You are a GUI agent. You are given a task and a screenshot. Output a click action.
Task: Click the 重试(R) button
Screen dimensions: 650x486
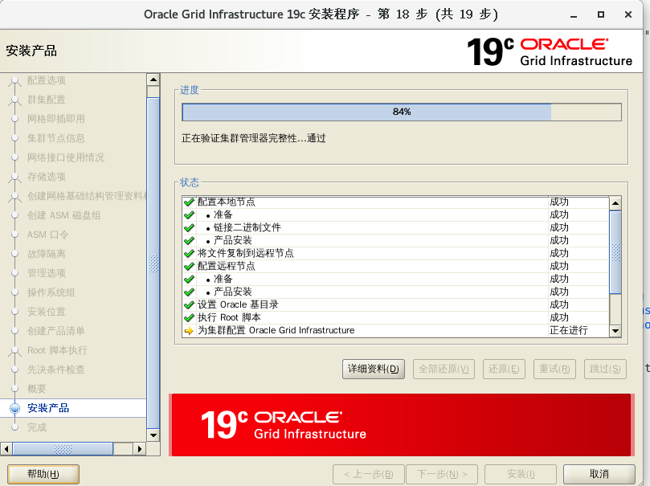pos(554,369)
